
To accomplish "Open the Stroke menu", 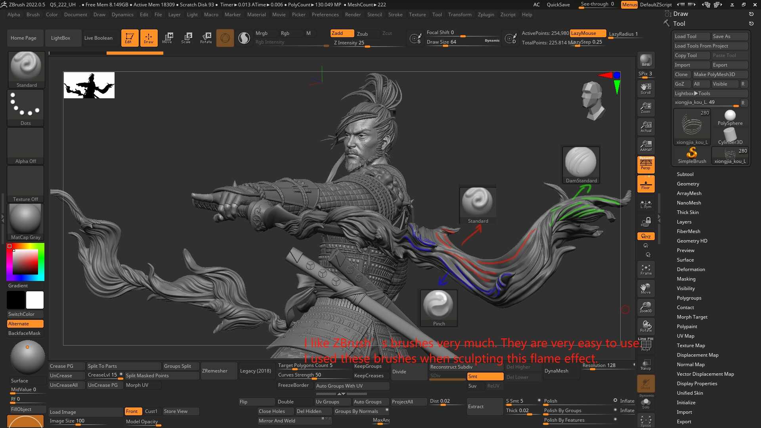I will point(395,15).
